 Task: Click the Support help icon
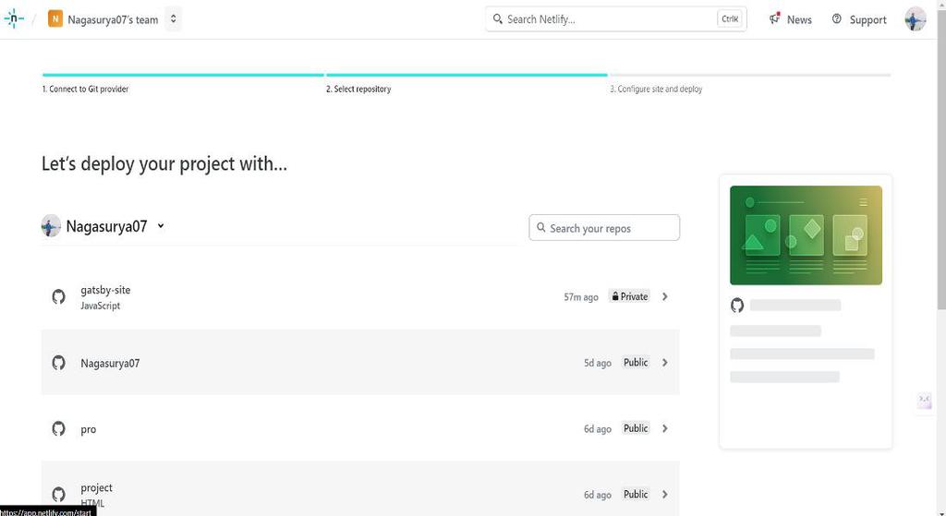click(837, 18)
